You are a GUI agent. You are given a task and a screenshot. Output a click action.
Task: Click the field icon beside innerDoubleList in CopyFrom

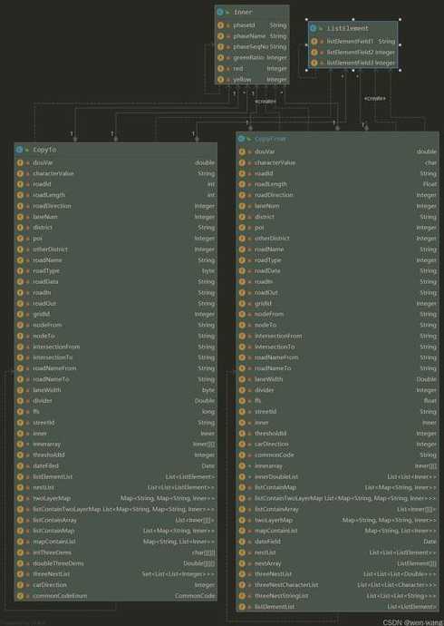[242, 476]
